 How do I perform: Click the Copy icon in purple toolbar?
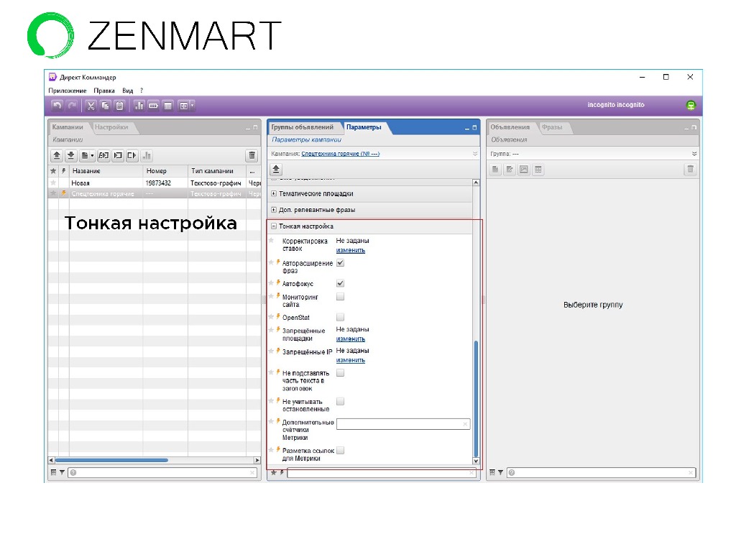pyautogui.click(x=106, y=106)
